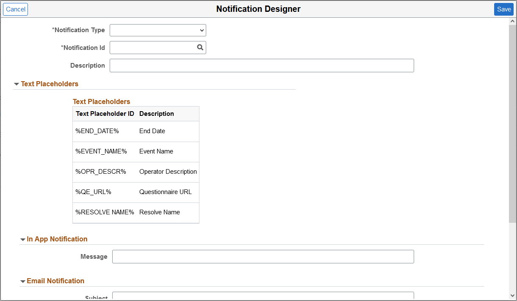
Task: Click the Cancel button
Action: coord(16,9)
